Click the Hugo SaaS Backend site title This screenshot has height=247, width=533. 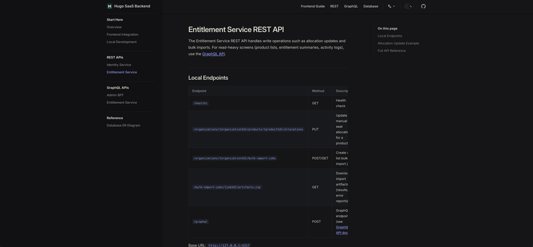(132, 6)
